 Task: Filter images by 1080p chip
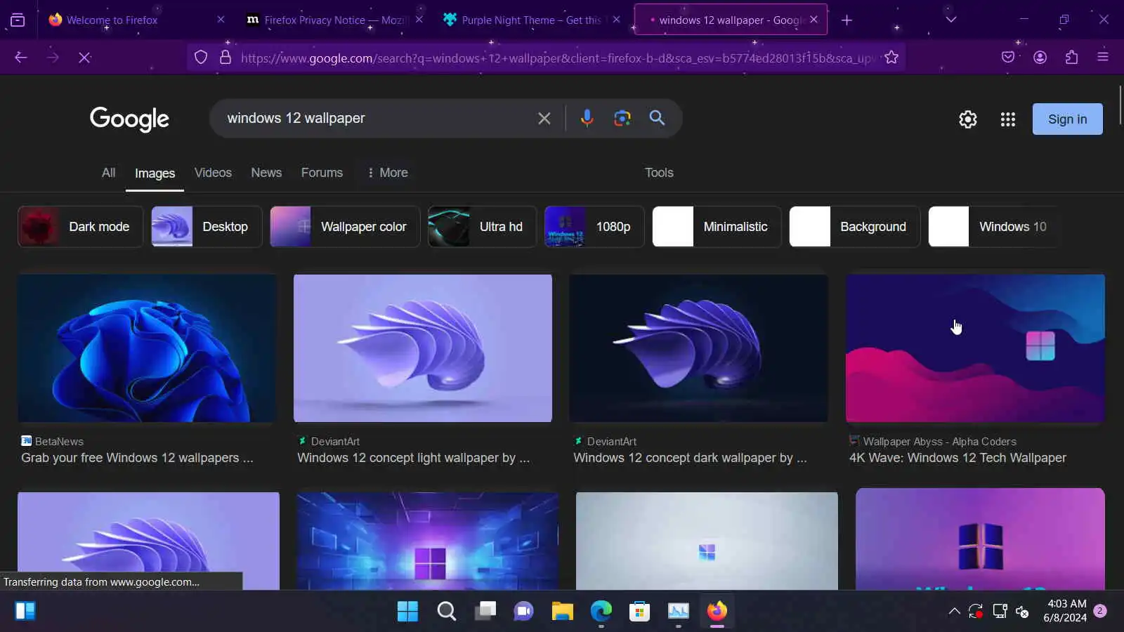[x=594, y=227]
